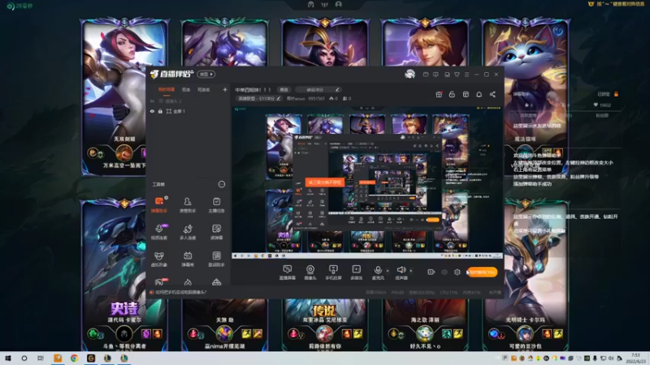This screenshot has width=650, height=365.
Task: Select the 全屏 1 source row
Action: click(x=188, y=111)
